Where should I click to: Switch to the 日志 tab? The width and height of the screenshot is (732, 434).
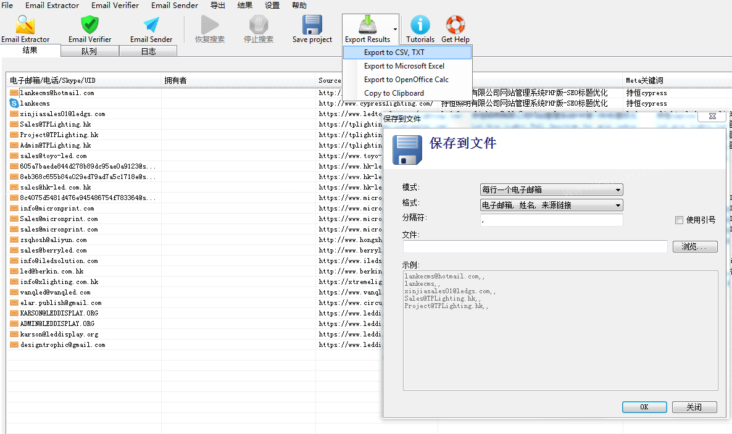pos(149,51)
